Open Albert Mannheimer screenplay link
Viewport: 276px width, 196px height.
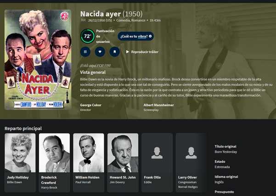coord(158,105)
